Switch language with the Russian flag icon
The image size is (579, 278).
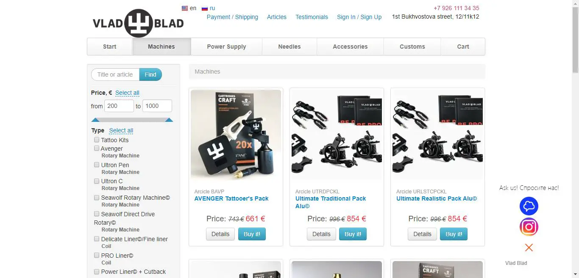click(x=205, y=8)
